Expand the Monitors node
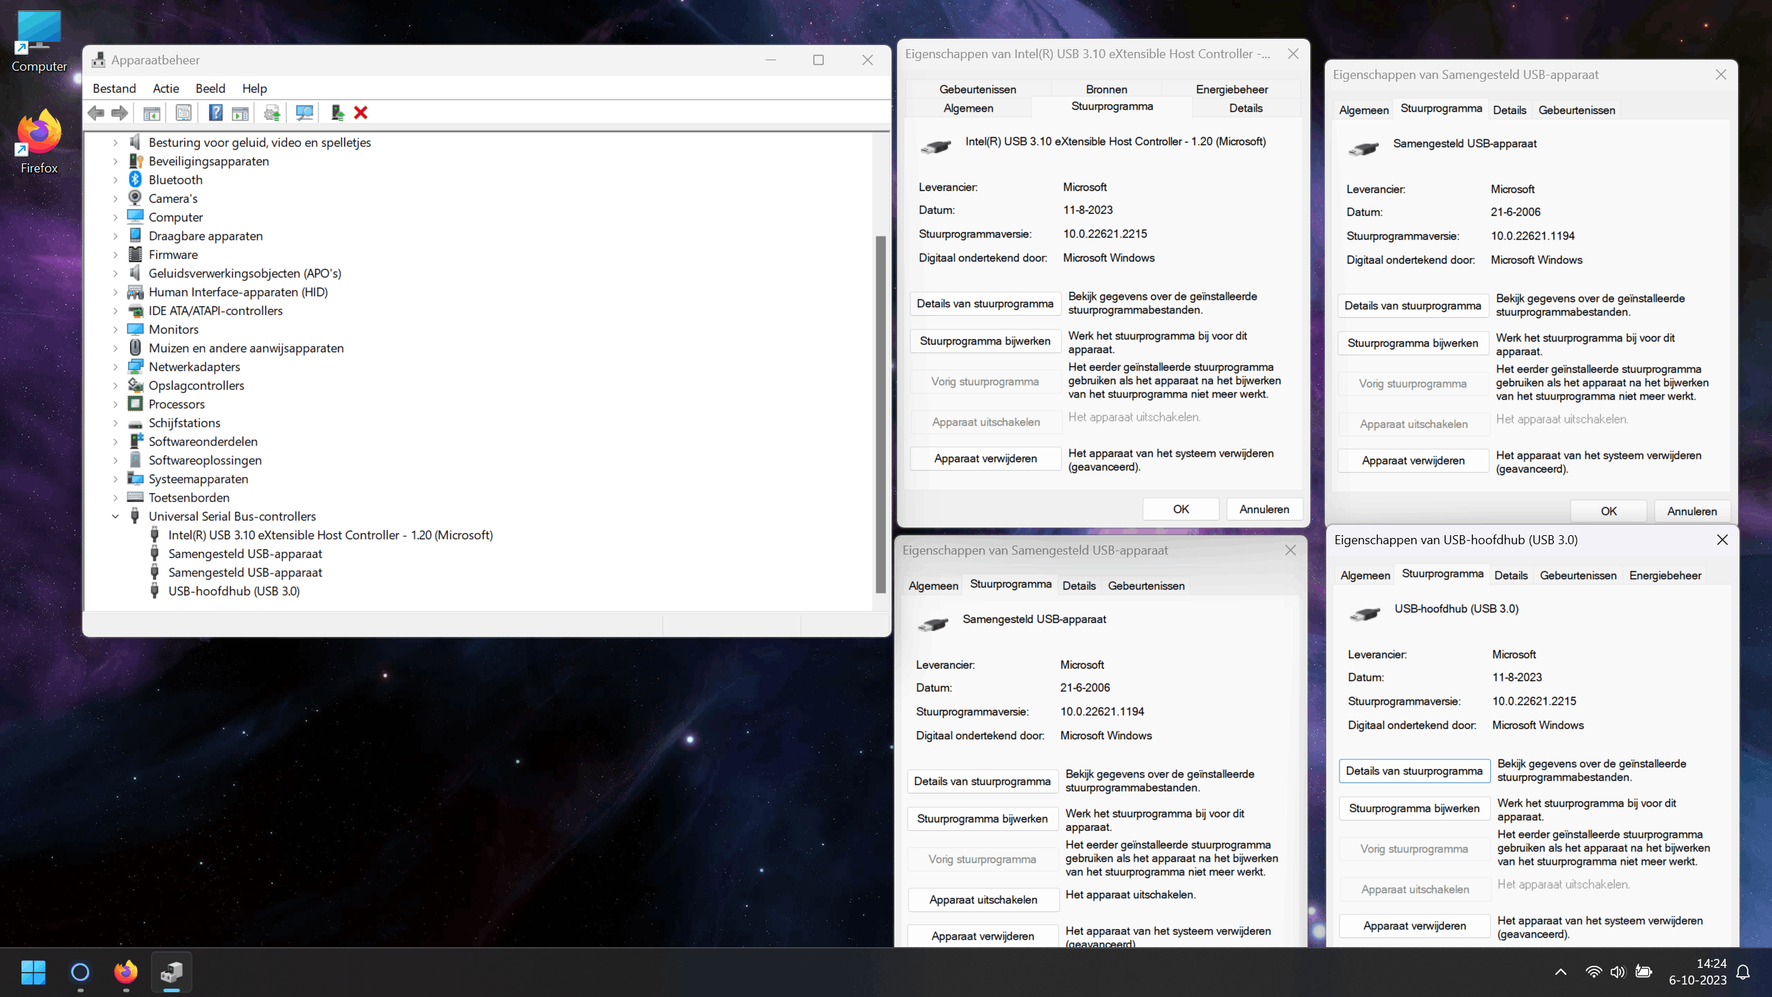Screen dimensions: 1772x997 [x=115, y=329]
